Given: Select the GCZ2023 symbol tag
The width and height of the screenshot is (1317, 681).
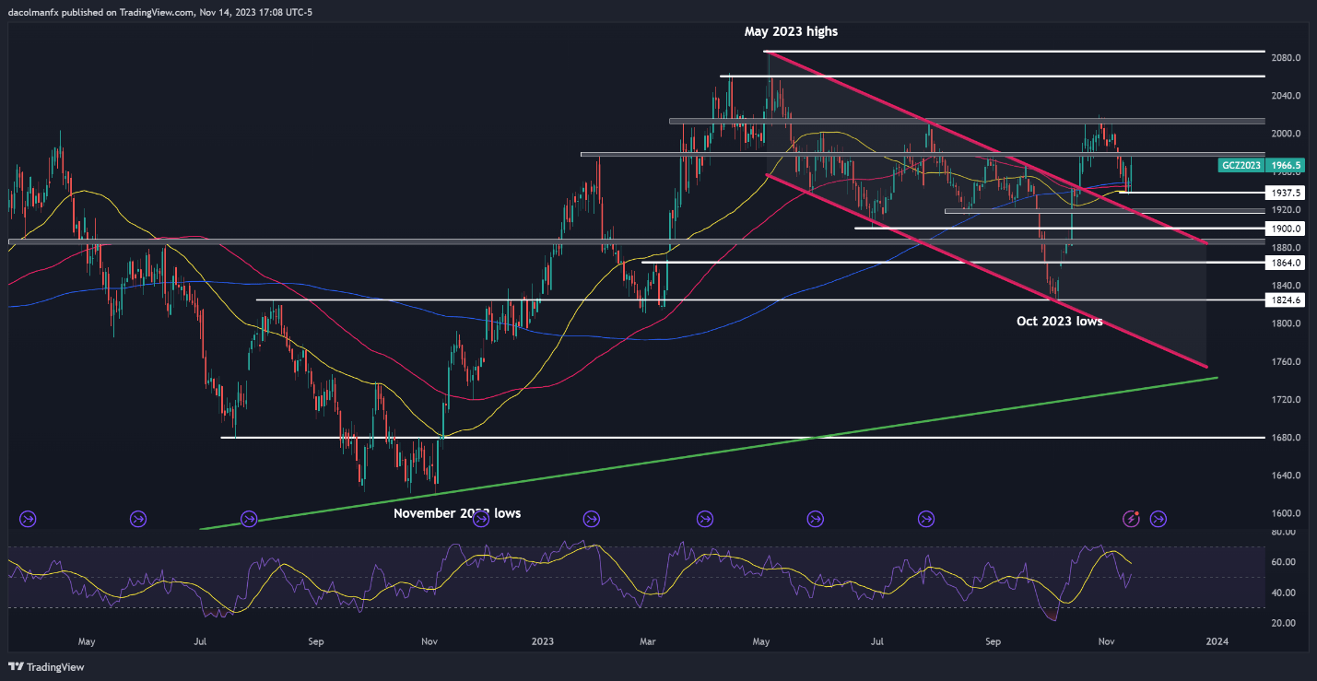Looking at the screenshot, I should pyautogui.click(x=1241, y=166).
